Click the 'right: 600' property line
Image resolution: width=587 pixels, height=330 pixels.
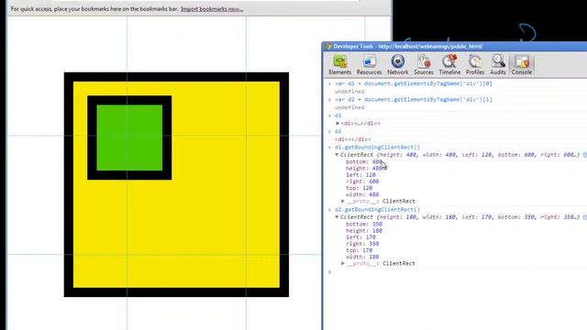click(x=362, y=181)
